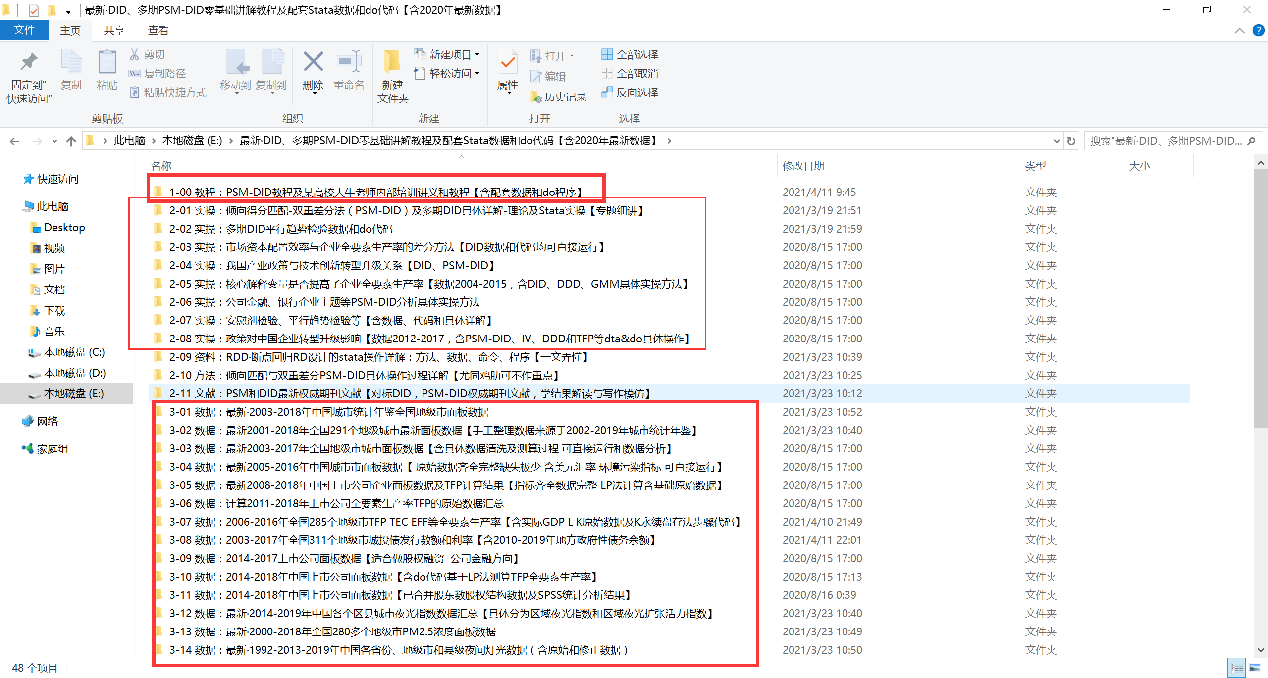1268x678 pixels.
Task: Open folder 2-02 实操 多期DID平行趋势检验
Action: [280, 229]
